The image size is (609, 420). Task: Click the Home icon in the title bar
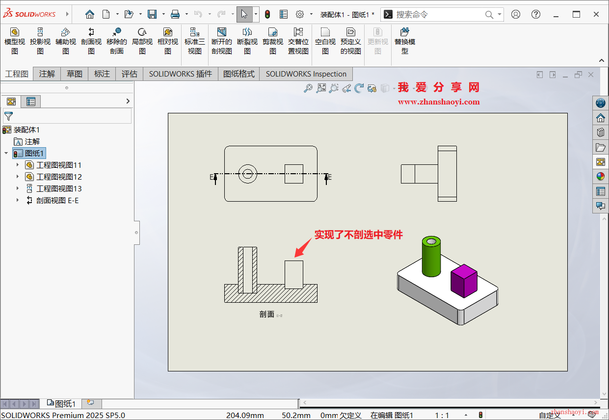pos(89,14)
